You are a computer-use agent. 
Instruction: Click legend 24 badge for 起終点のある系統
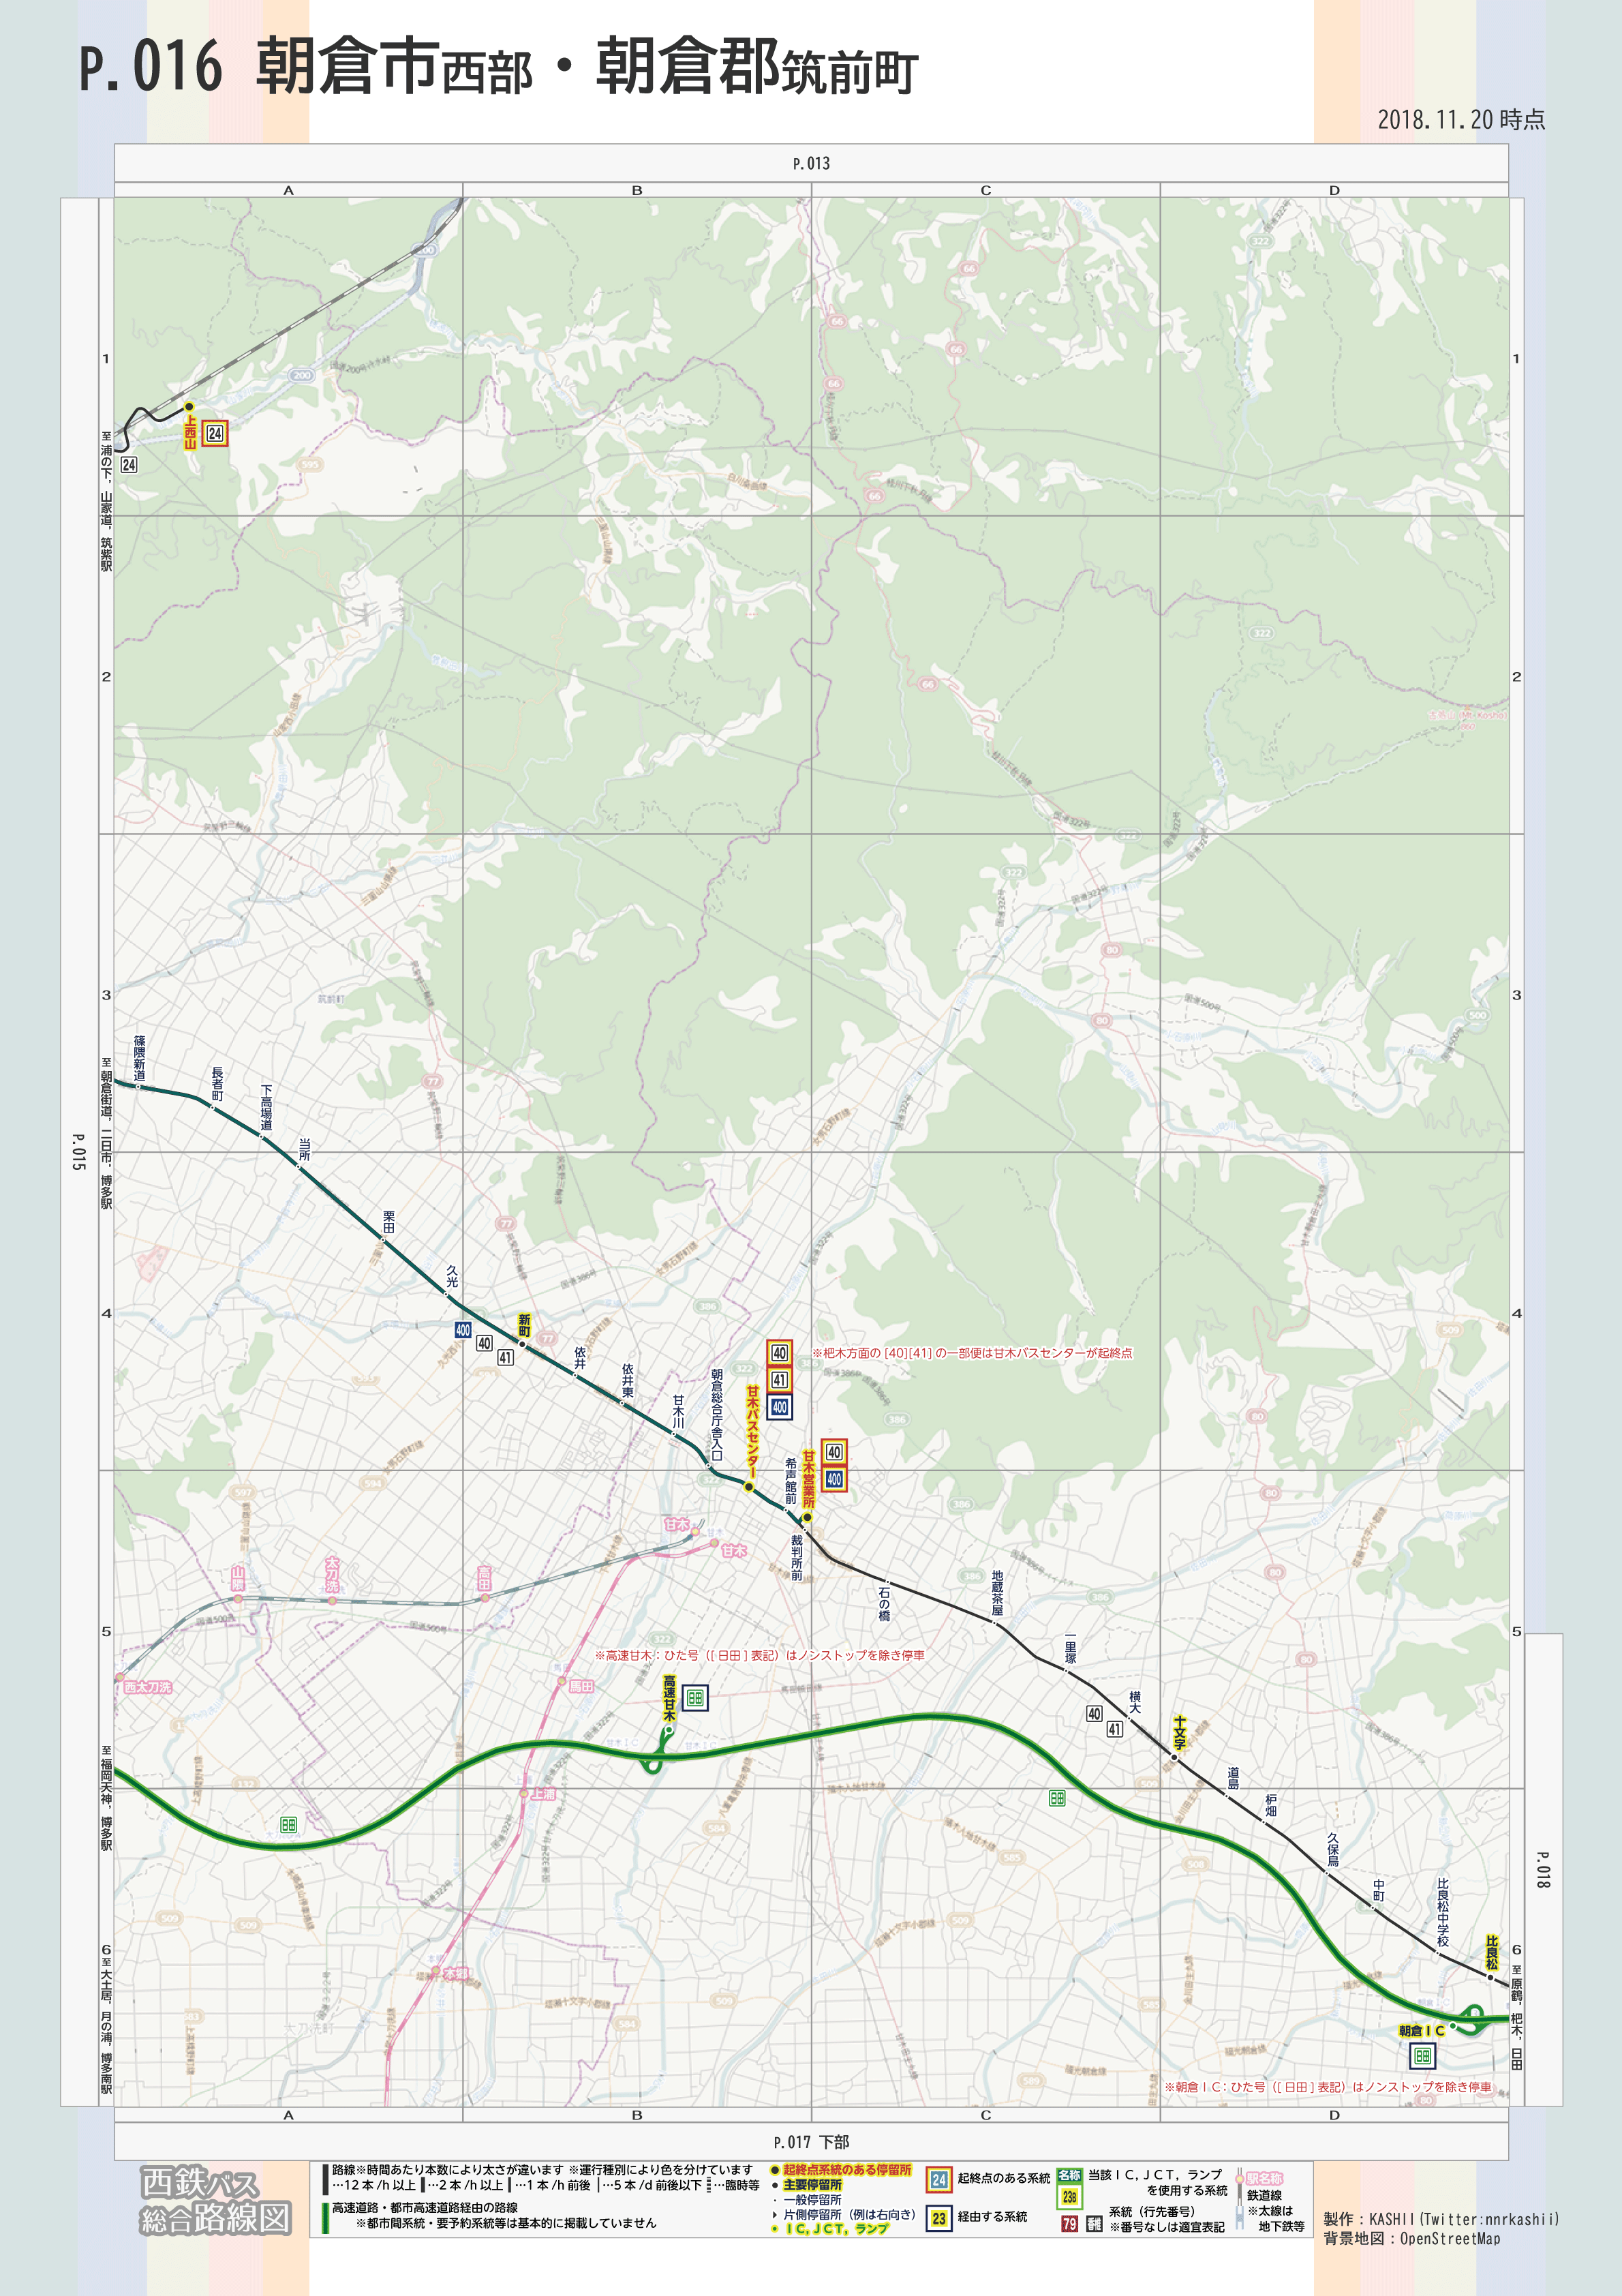pos(939,2180)
